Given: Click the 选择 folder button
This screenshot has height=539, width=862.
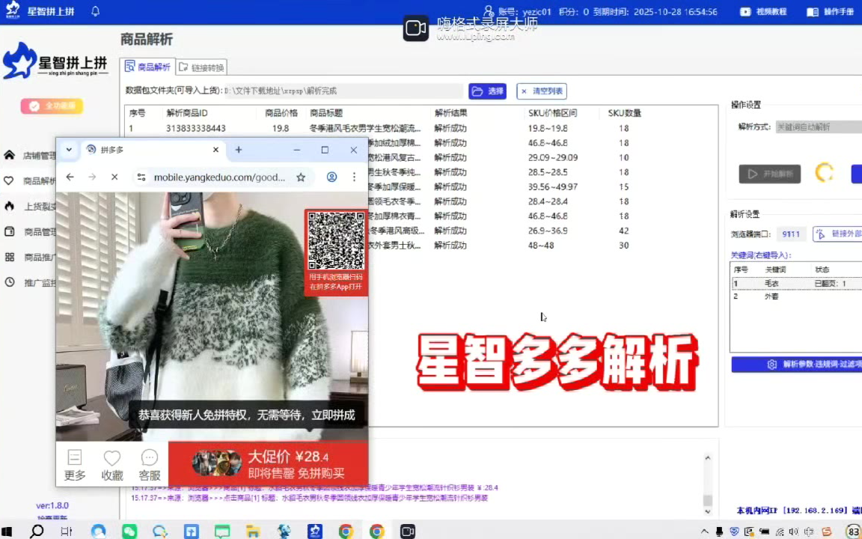Looking at the screenshot, I should click(488, 91).
